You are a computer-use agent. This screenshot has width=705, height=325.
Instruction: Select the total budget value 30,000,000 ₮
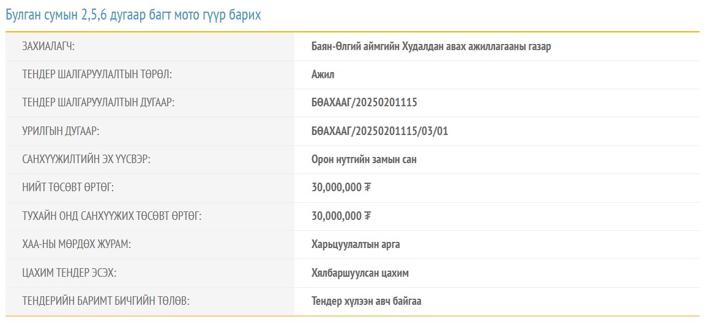click(x=341, y=188)
